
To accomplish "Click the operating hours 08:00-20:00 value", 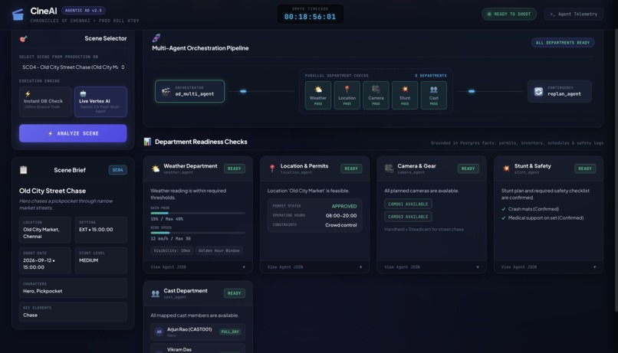I will (x=341, y=216).
